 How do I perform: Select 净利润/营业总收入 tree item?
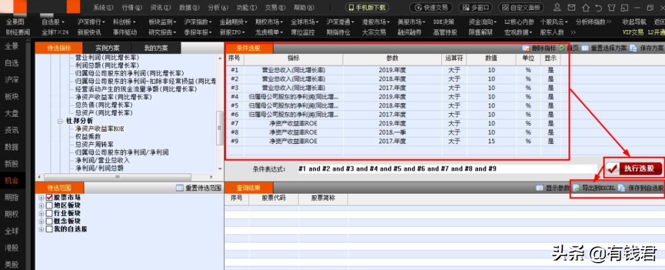tap(103, 161)
